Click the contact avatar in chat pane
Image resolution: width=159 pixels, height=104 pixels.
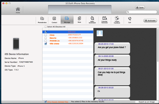(100, 33)
